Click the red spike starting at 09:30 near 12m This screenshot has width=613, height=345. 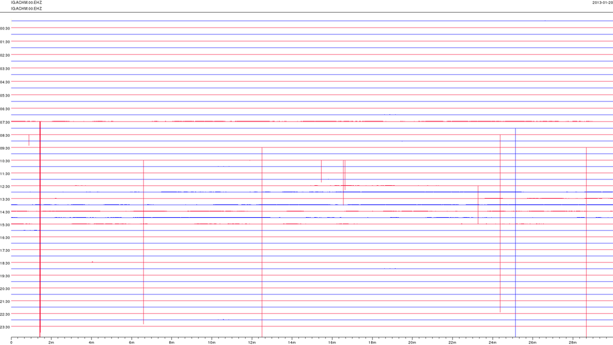click(x=262, y=242)
